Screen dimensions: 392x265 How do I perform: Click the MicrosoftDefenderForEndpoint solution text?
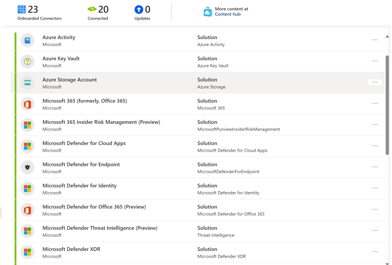pos(228,172)
